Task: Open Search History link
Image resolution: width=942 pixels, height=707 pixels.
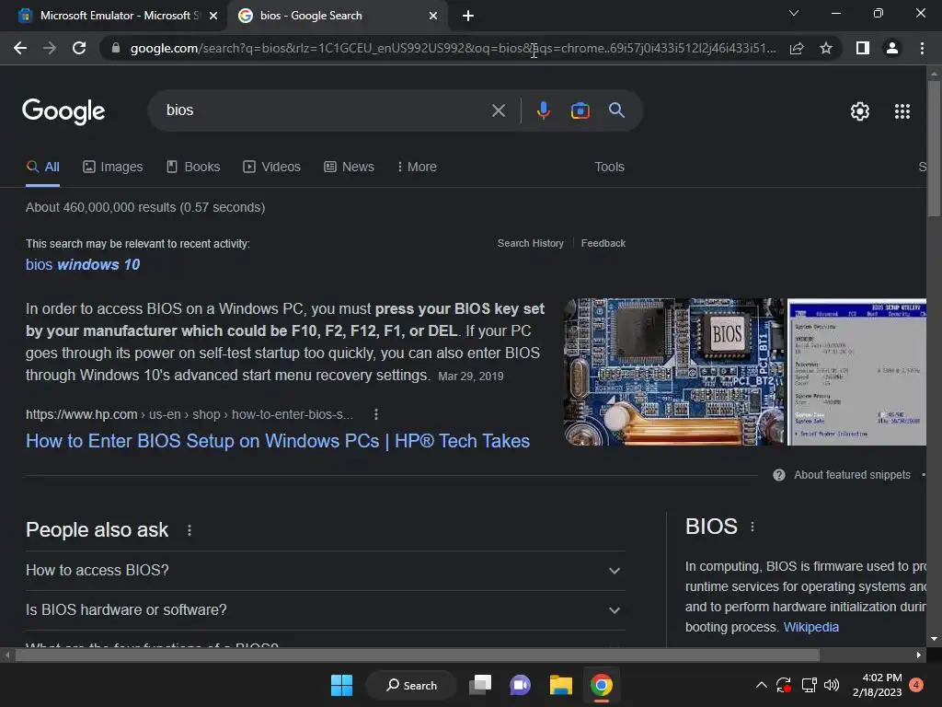Action: tap(531, 243)
